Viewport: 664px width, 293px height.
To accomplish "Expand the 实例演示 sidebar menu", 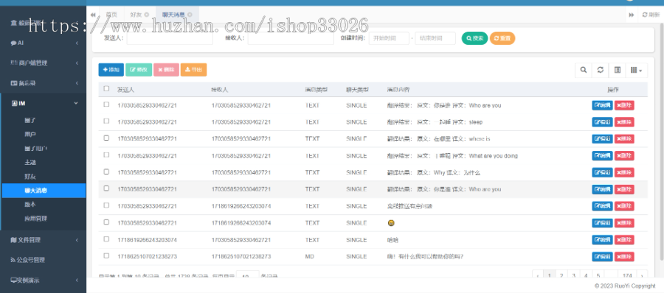I will click(x=44, y=280).
